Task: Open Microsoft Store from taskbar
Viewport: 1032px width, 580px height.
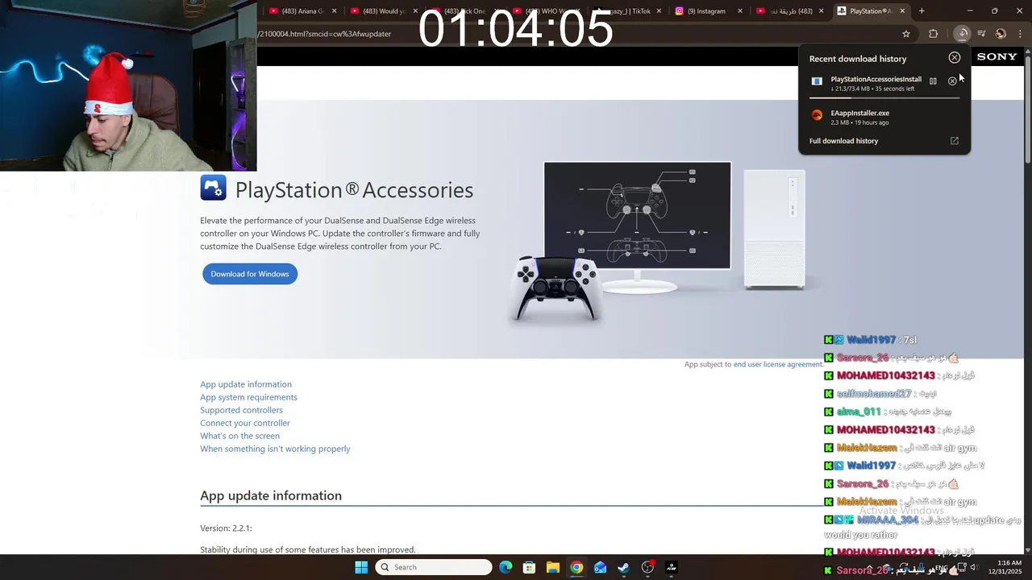Action: point(529,567)
